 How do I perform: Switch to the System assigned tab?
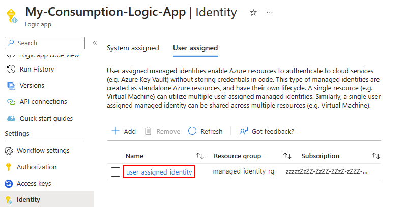tap(133, 48)
